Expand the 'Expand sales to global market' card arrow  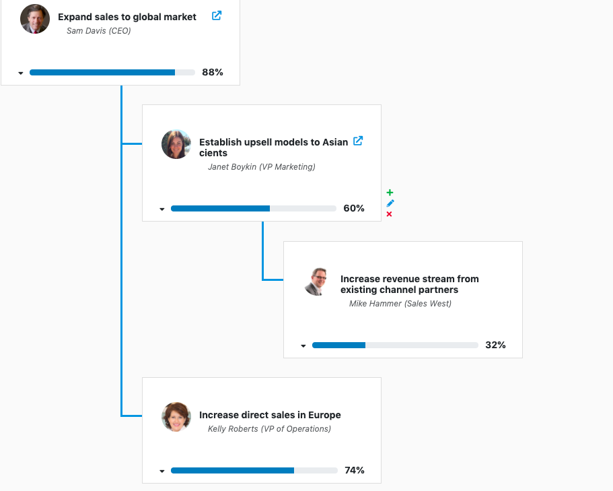click(21, 73)
